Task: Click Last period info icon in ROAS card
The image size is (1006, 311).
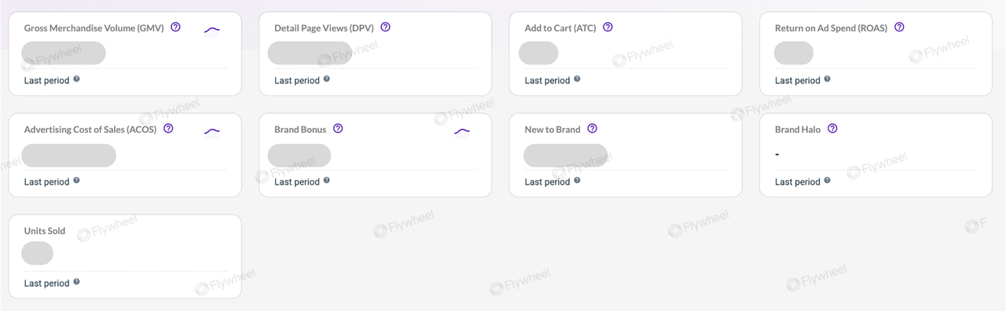Action: (828, 79)
